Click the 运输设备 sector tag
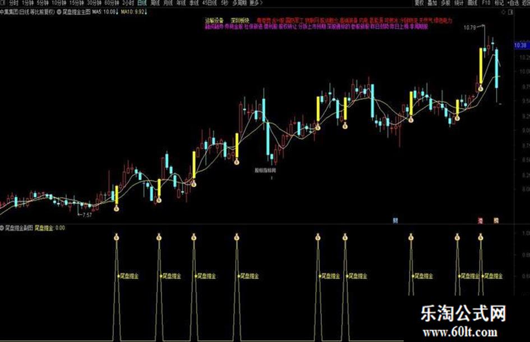 (214, 21)
